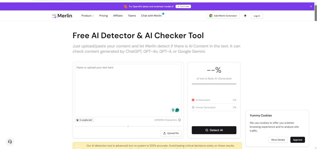Toggle the light/dark theme sun icon
This screenshot has height=149, width=317.
pos(245,16)
